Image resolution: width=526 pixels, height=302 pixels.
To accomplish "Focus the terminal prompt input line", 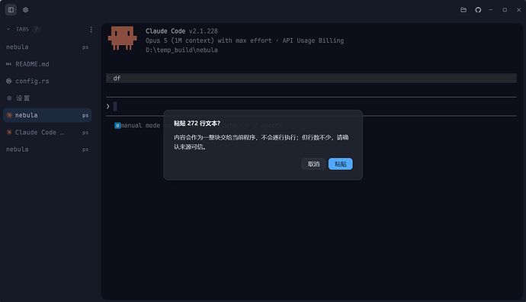I will click(x=311, y=106).
